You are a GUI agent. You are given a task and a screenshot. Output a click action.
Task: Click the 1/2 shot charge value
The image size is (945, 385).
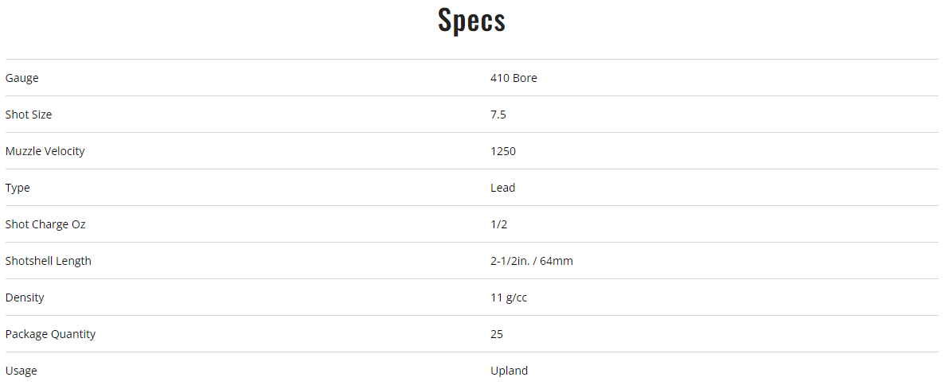(x=498, y=224)
